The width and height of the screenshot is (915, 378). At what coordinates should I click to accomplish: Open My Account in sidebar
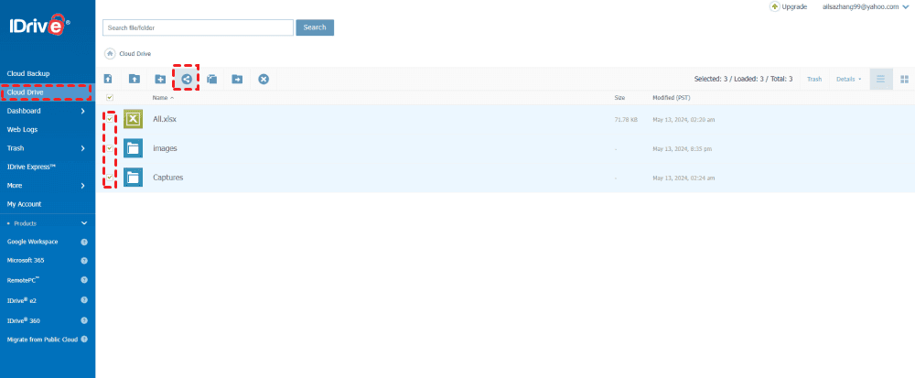coord(24,204)
